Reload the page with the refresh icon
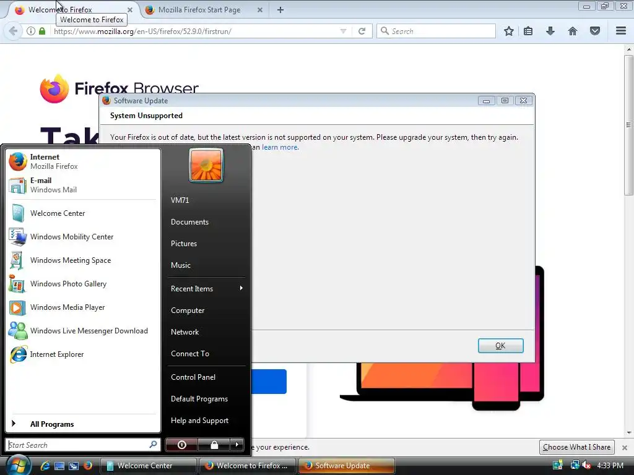This screenshot has height=475, width=634. tap(362, 31)
